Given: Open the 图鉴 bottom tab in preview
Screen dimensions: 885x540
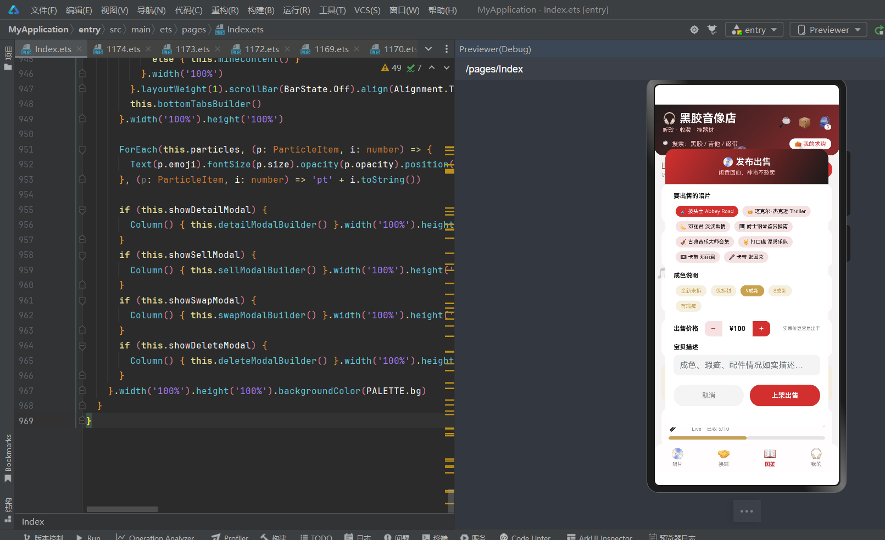Looking at the screenshot, I should (x=770, y=457).
